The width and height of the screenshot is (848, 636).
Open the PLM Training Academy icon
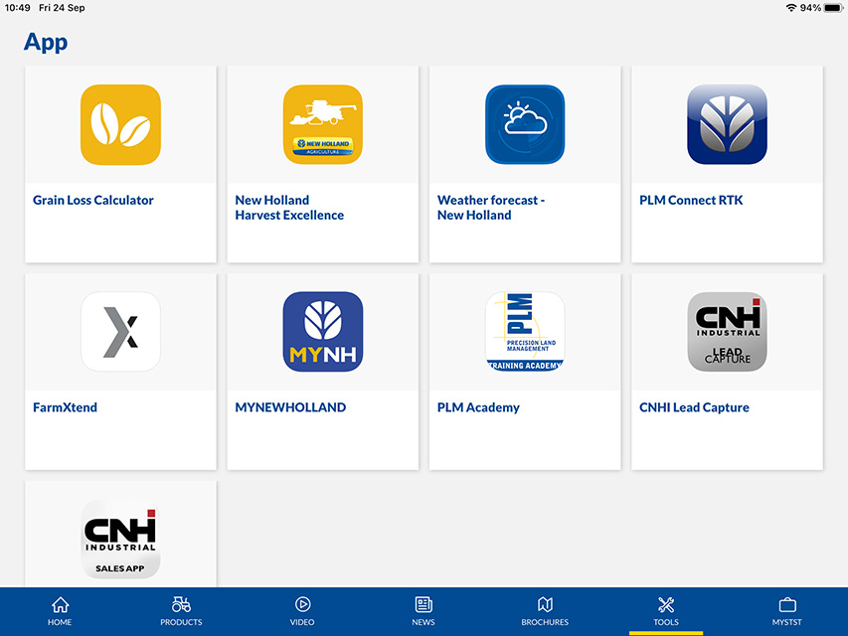tap(525, 332)
